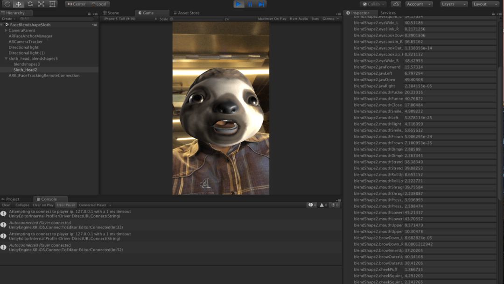Open the Account dropdown

(x=419, y=4)
